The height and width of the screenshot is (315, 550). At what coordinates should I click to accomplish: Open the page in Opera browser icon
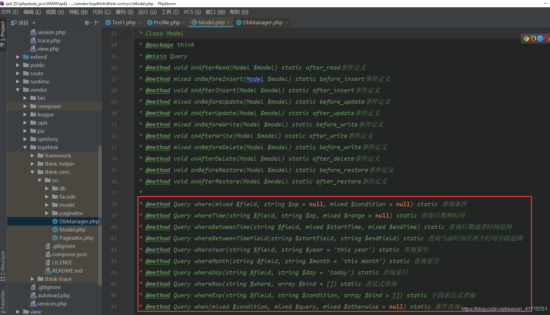pyautogui.click(x=548, y=39)
